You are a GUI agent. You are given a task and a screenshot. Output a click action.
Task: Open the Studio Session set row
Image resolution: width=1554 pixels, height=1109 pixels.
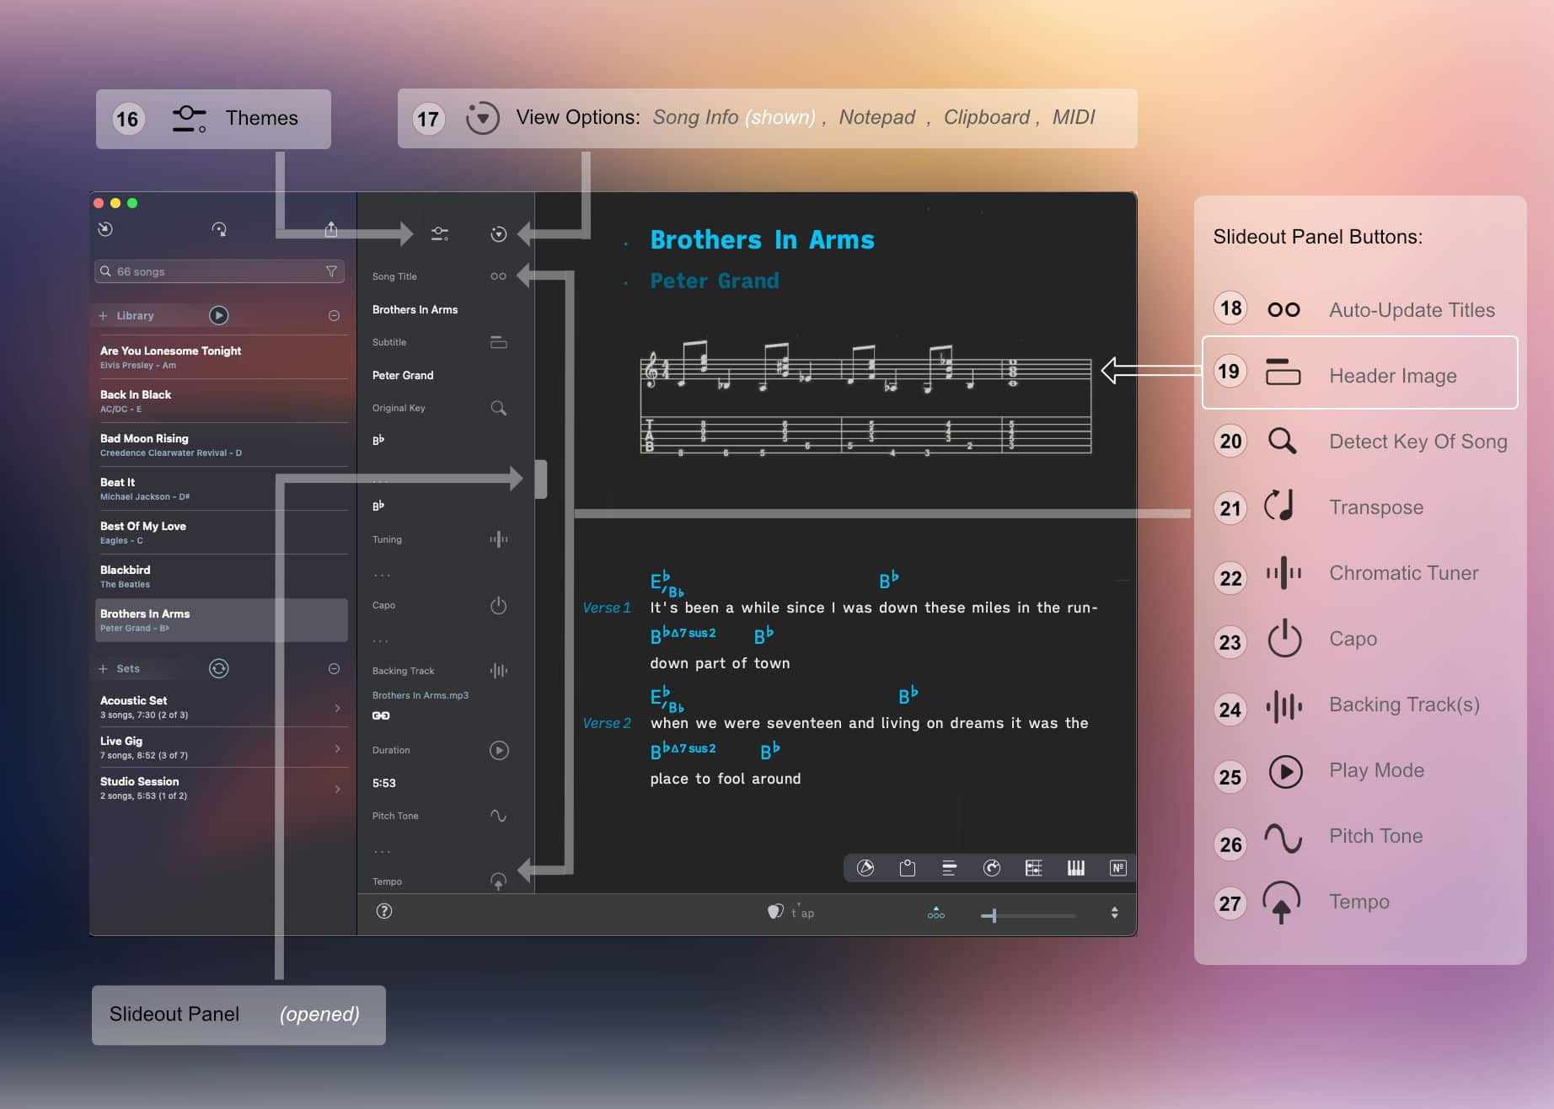(x=222, y=788)
